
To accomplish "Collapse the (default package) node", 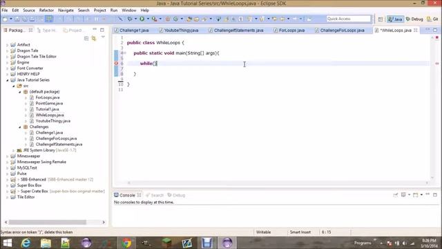I will [x=20, y=92].
